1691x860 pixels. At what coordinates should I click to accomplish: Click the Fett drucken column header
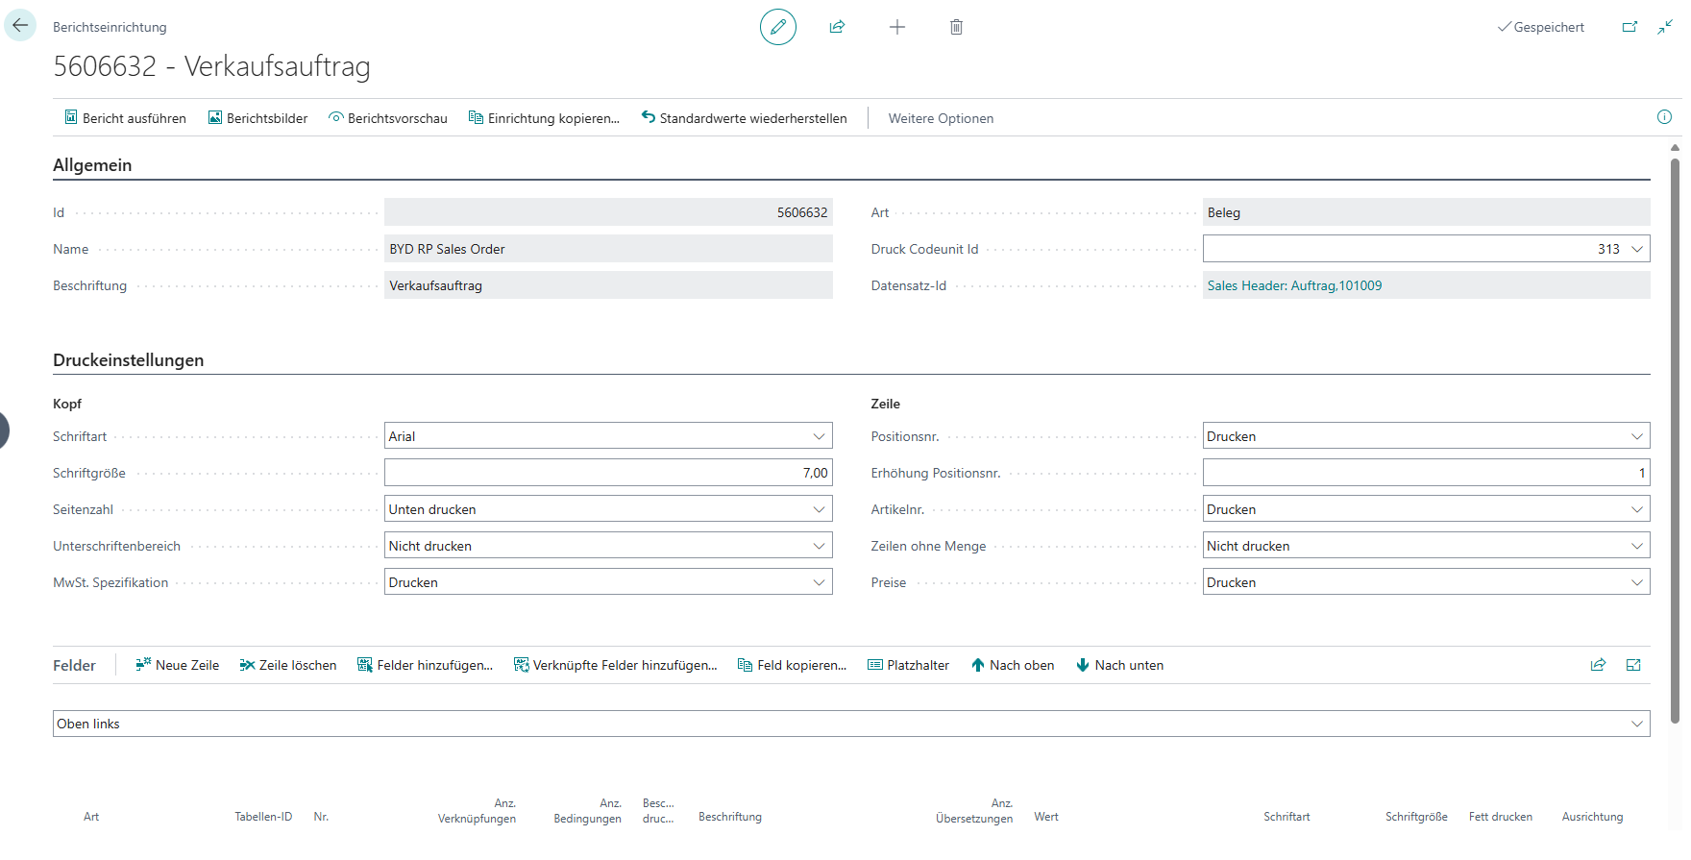[1501, 817]
